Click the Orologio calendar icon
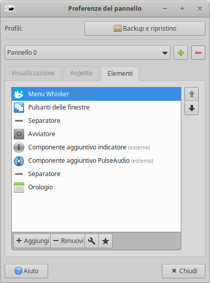This screenshot has width=210, height=283. click(19, 187)
